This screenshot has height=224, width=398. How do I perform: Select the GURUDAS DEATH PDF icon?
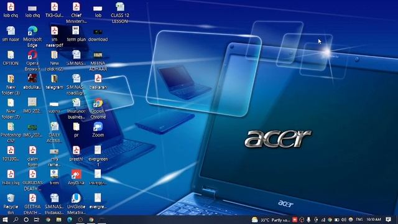(x=32, y=180)
